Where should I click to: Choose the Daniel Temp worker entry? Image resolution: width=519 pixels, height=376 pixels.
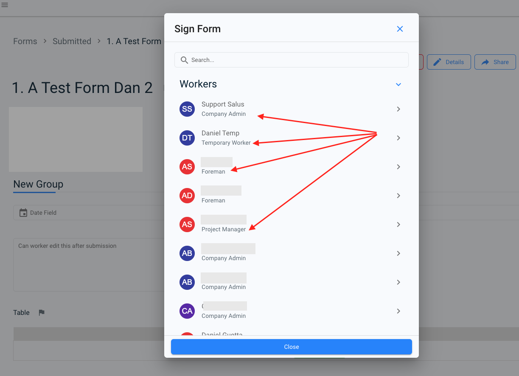(220, 133)
